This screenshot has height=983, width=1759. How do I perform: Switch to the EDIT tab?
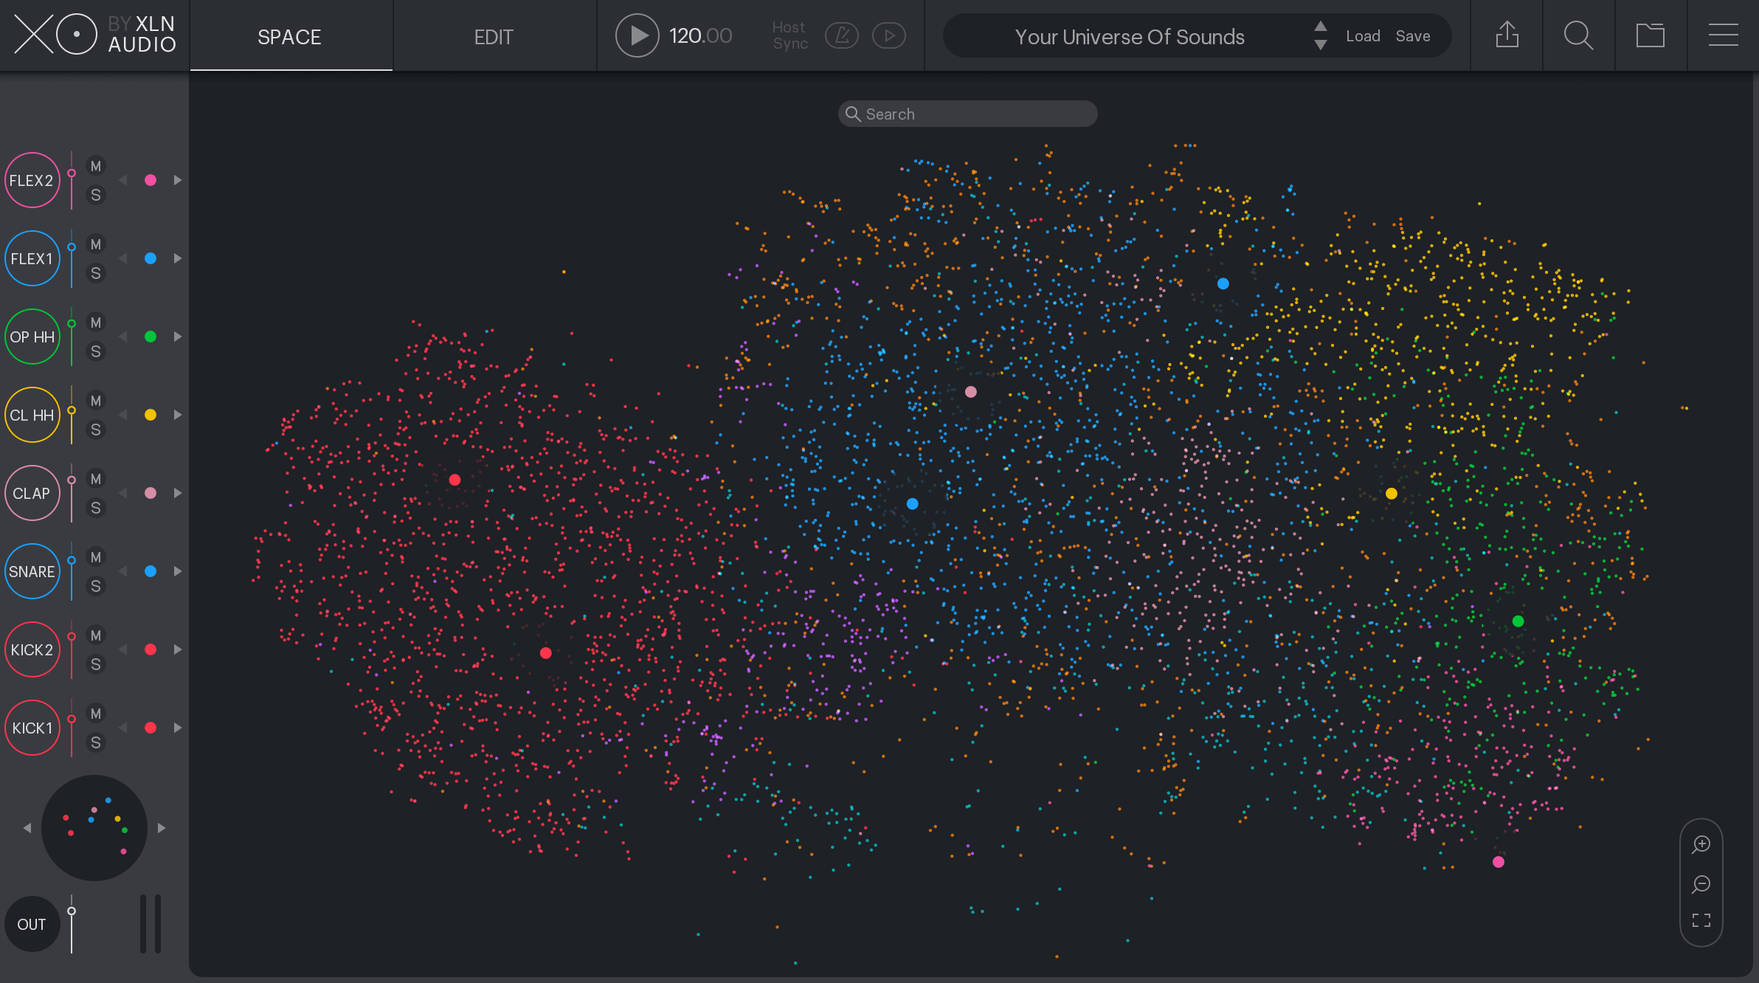click(x=494, y=37)
